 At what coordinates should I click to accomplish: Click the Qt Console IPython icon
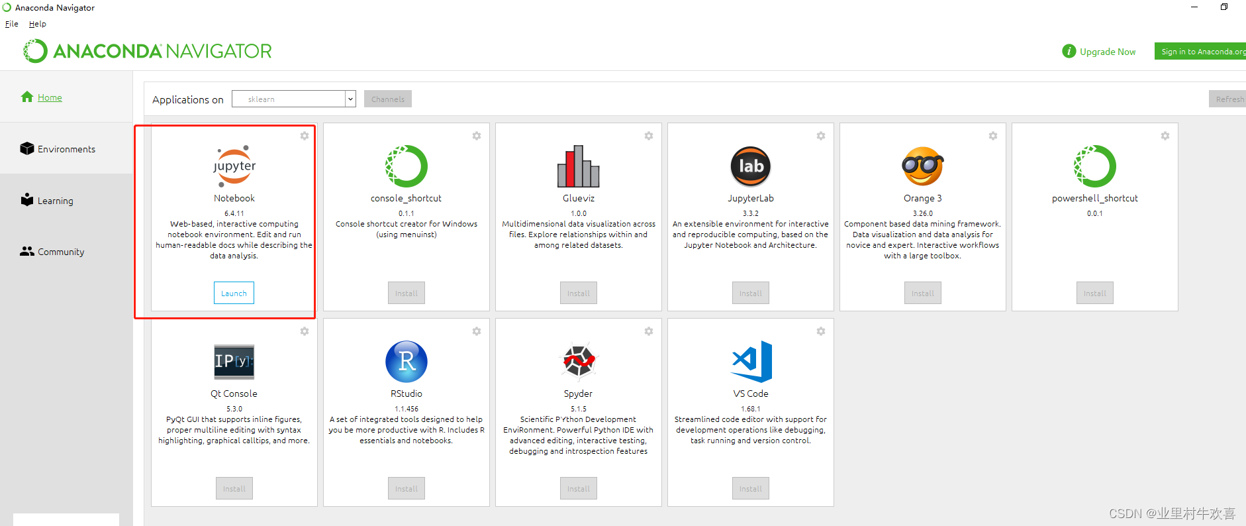click(x=234, y=361)
